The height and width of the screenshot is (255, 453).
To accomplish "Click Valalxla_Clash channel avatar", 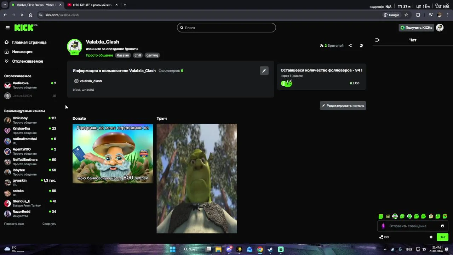I will [x=74, y=47].
